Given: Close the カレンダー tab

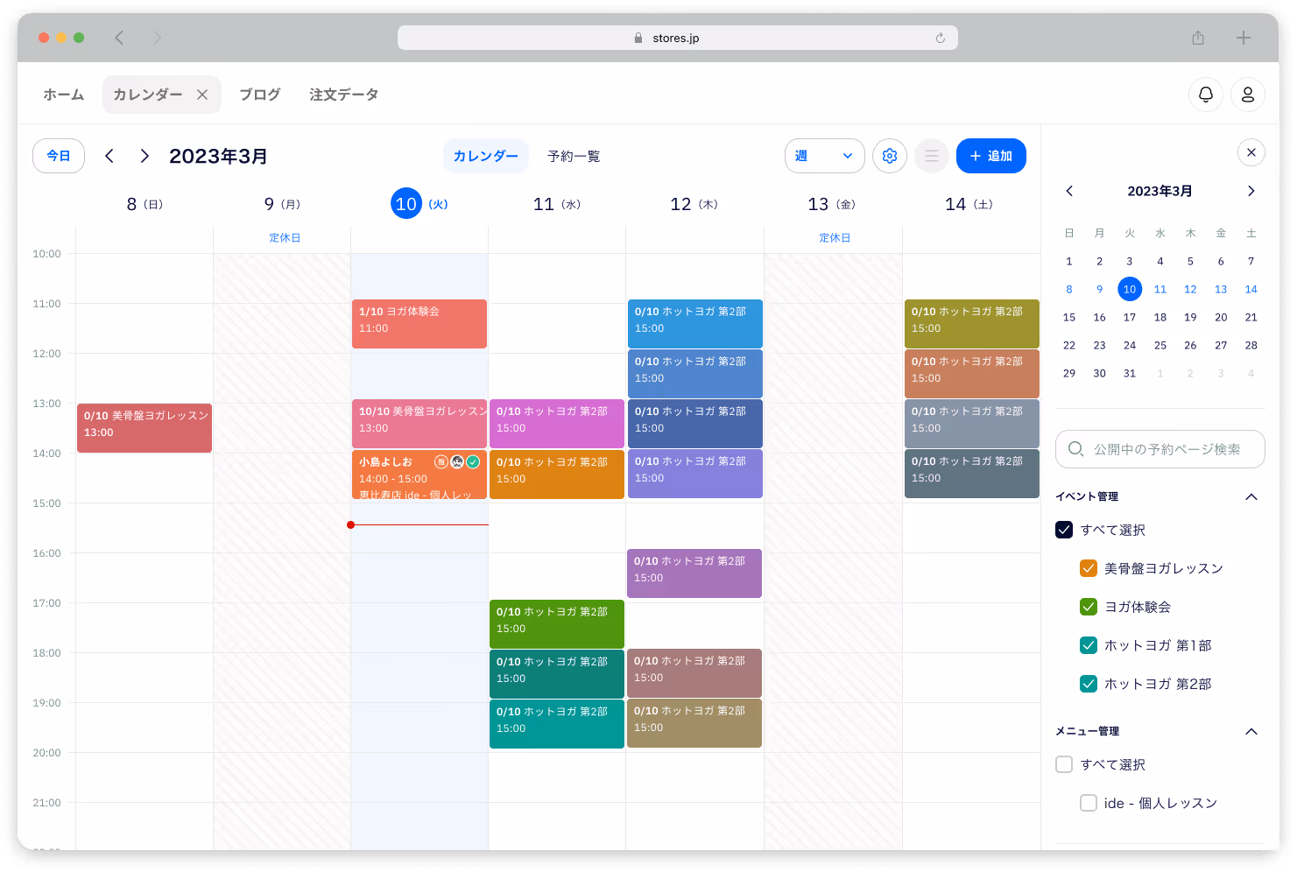Looking at the screenshot, I should pyautogui.click(x=202, y=95).
